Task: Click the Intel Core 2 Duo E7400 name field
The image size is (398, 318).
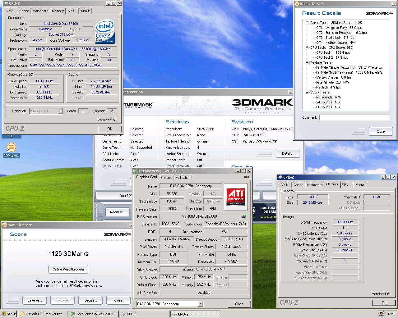Action: click(61, 24)
